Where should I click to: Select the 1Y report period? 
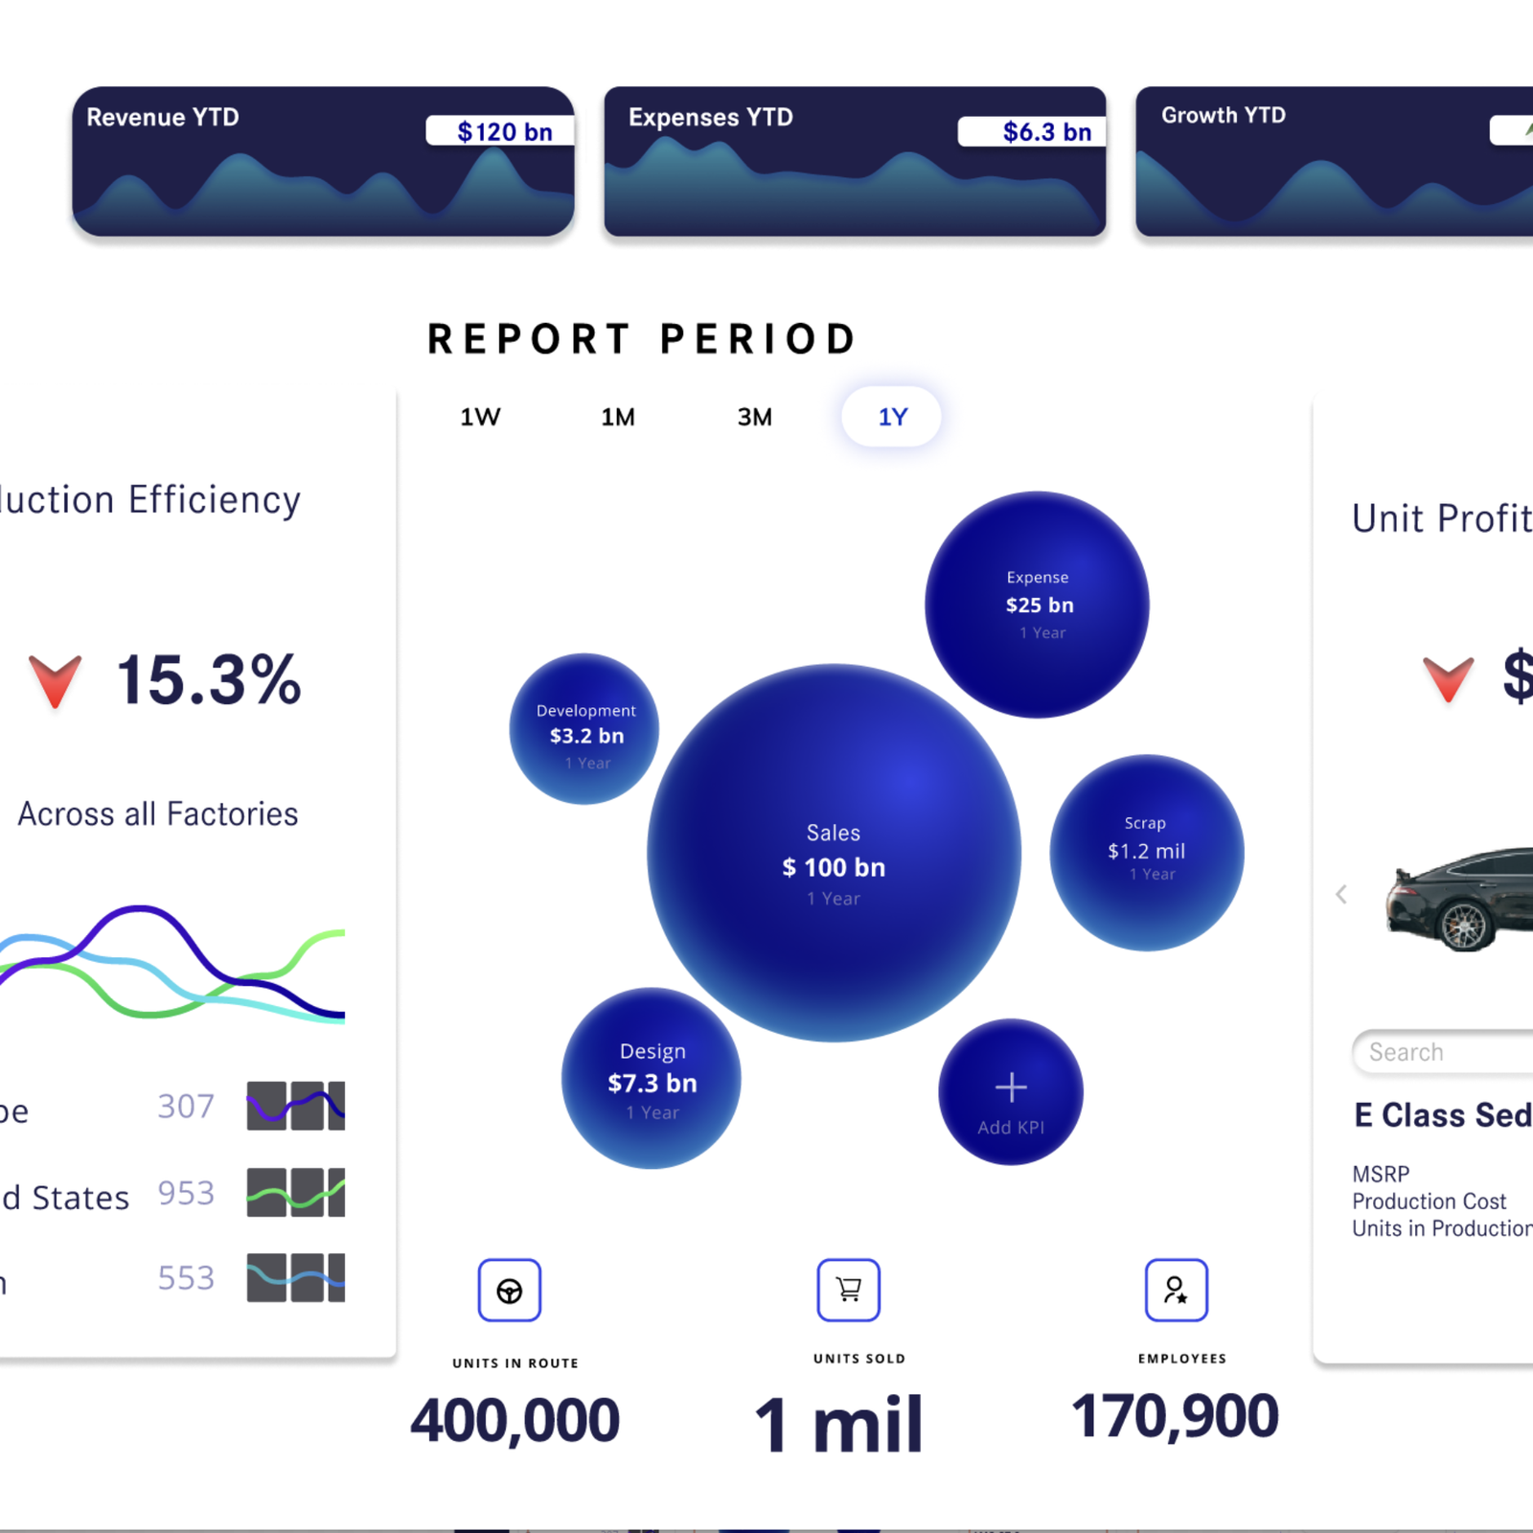(x=892, y=417)
